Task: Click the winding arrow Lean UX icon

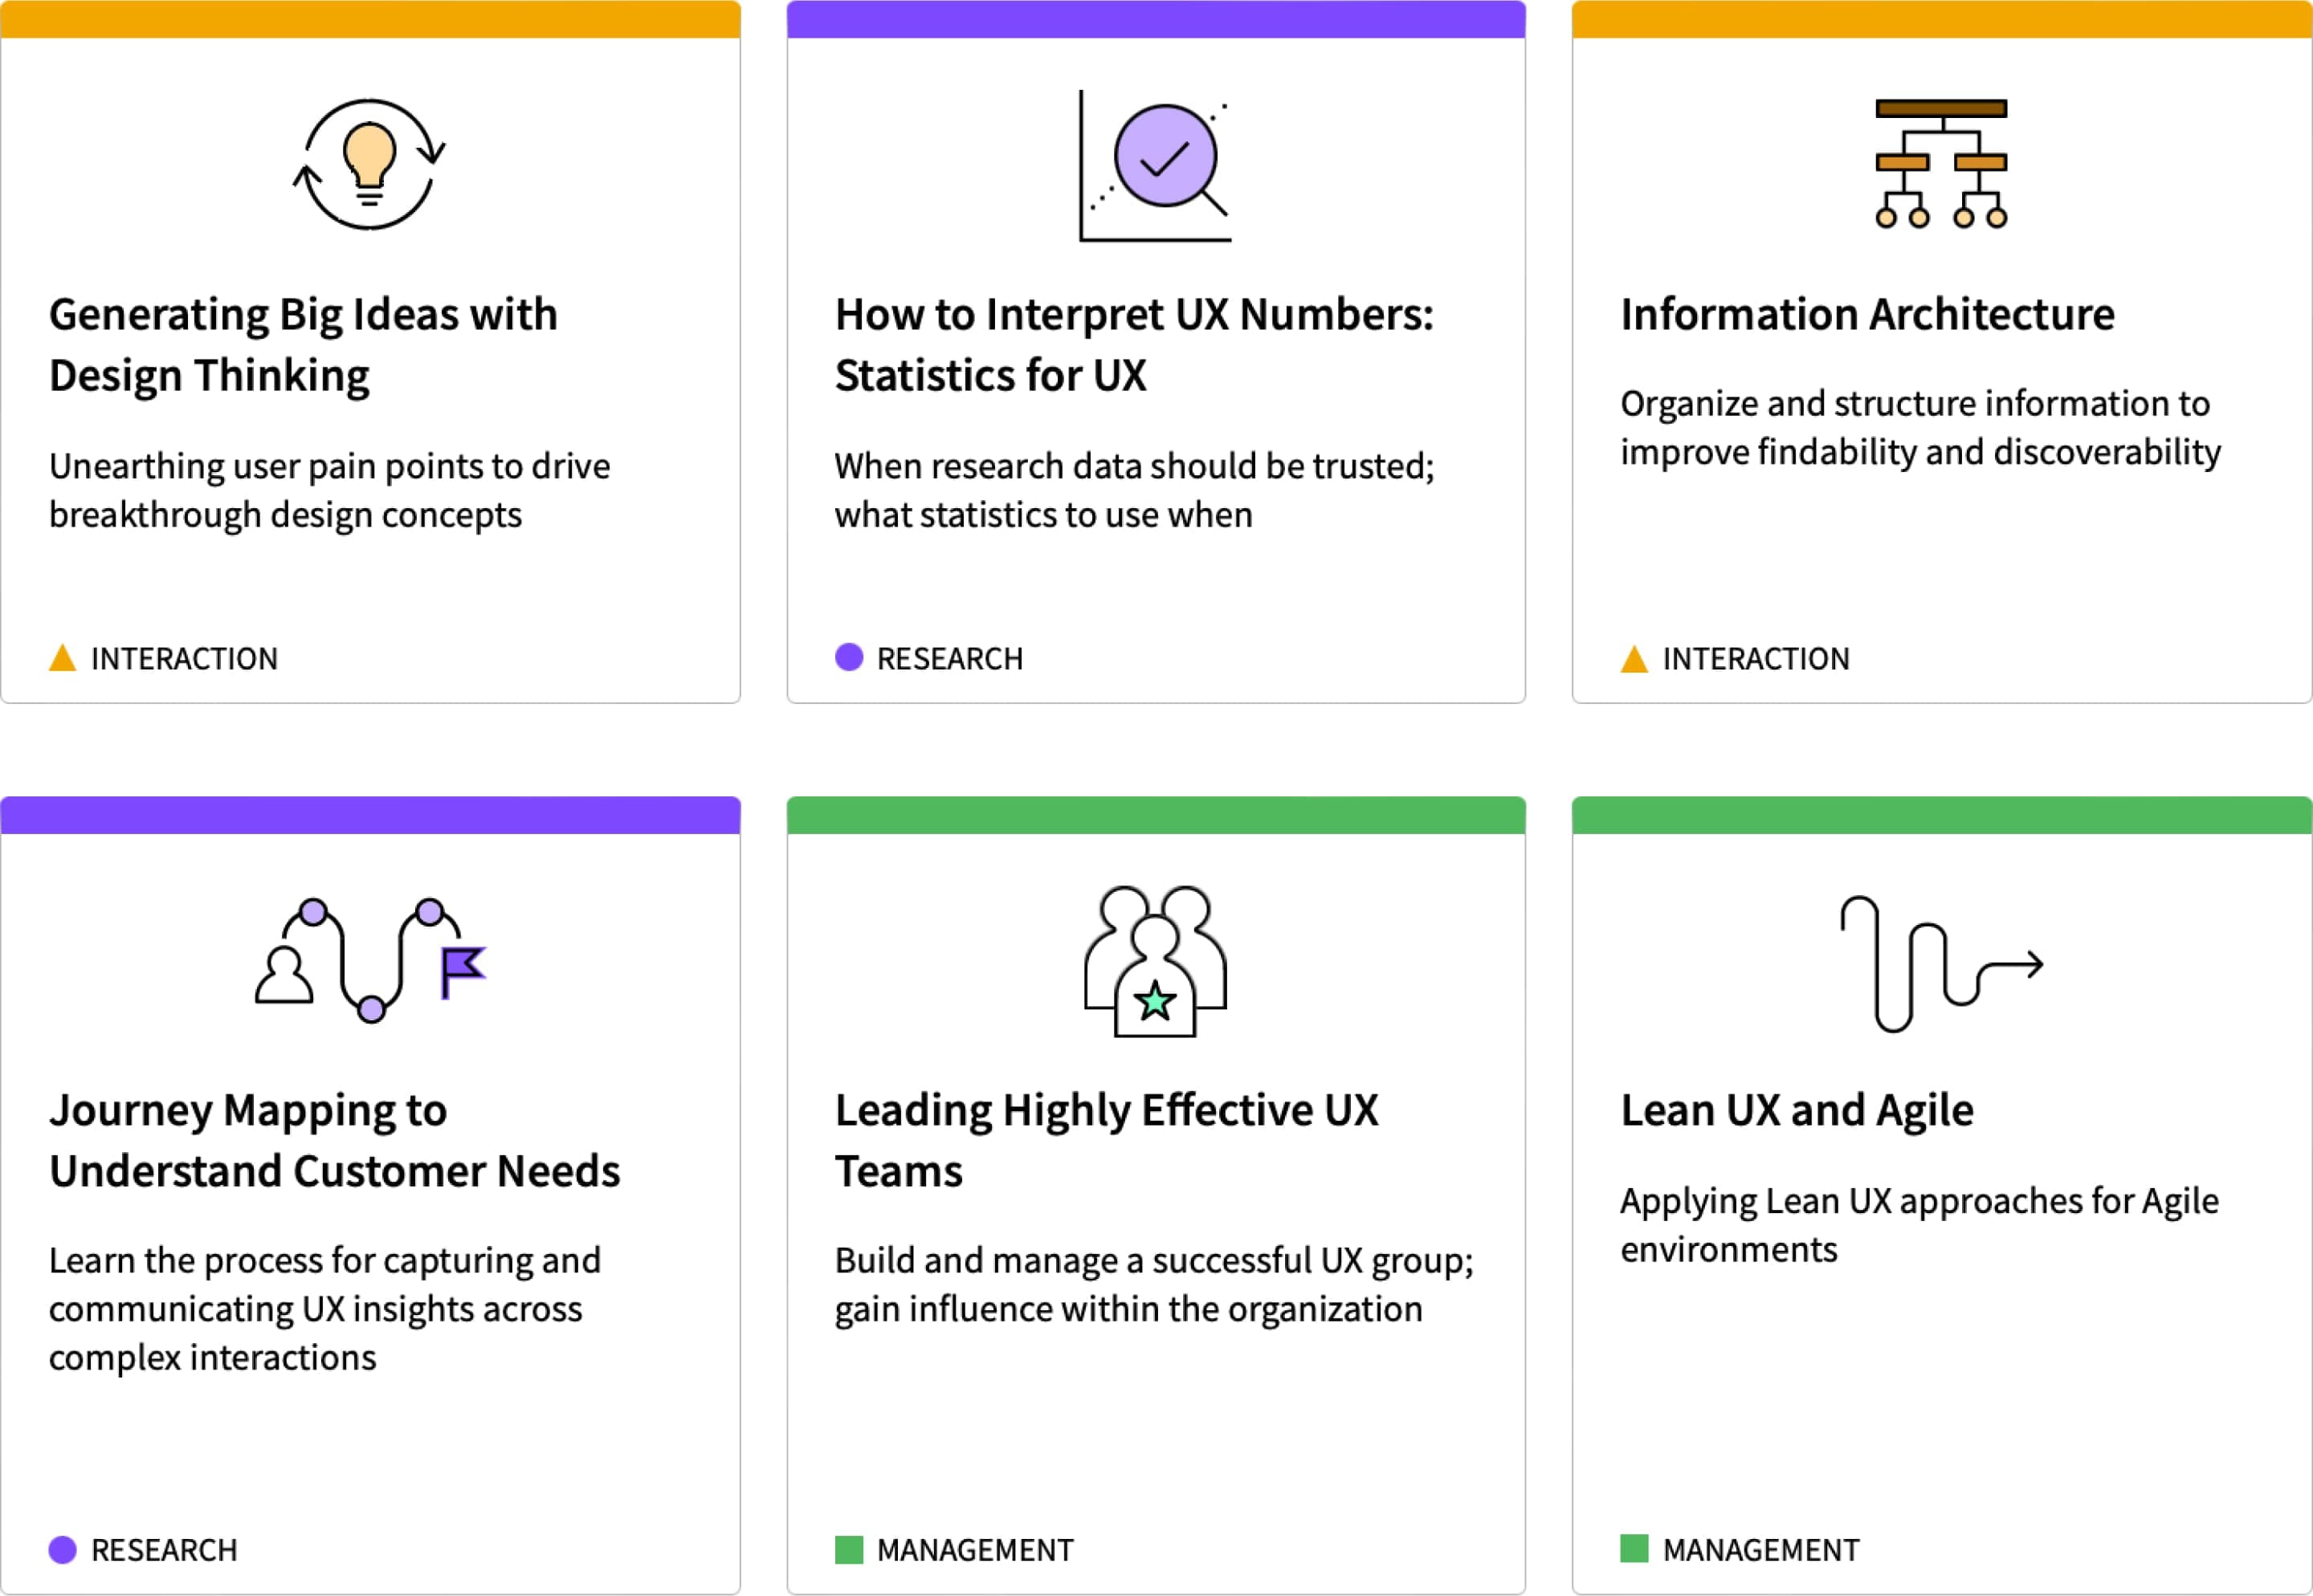Action: pyautogui.click(x=1942, y=964)
